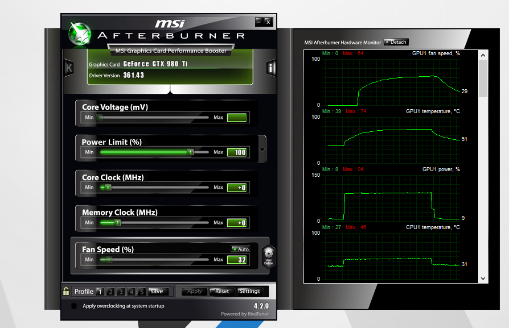Click the Apply button
This screenshot has width=509, height=328.
click(x=195, y=292)
